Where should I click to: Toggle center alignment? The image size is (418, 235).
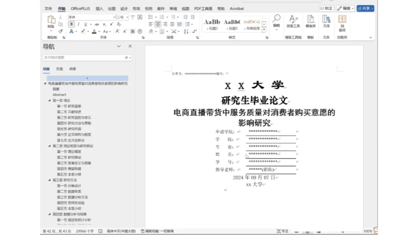pos(158,24)
